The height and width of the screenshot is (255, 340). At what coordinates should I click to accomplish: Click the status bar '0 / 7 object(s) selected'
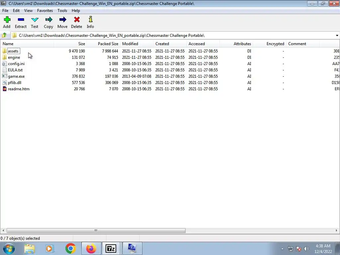[x=20, y=238]
